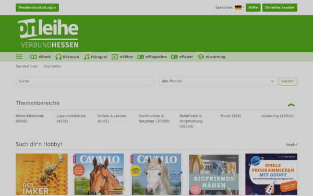Click the Hörspiel music note icon
This screenshot has width=313, height=196.
[87, 57]
